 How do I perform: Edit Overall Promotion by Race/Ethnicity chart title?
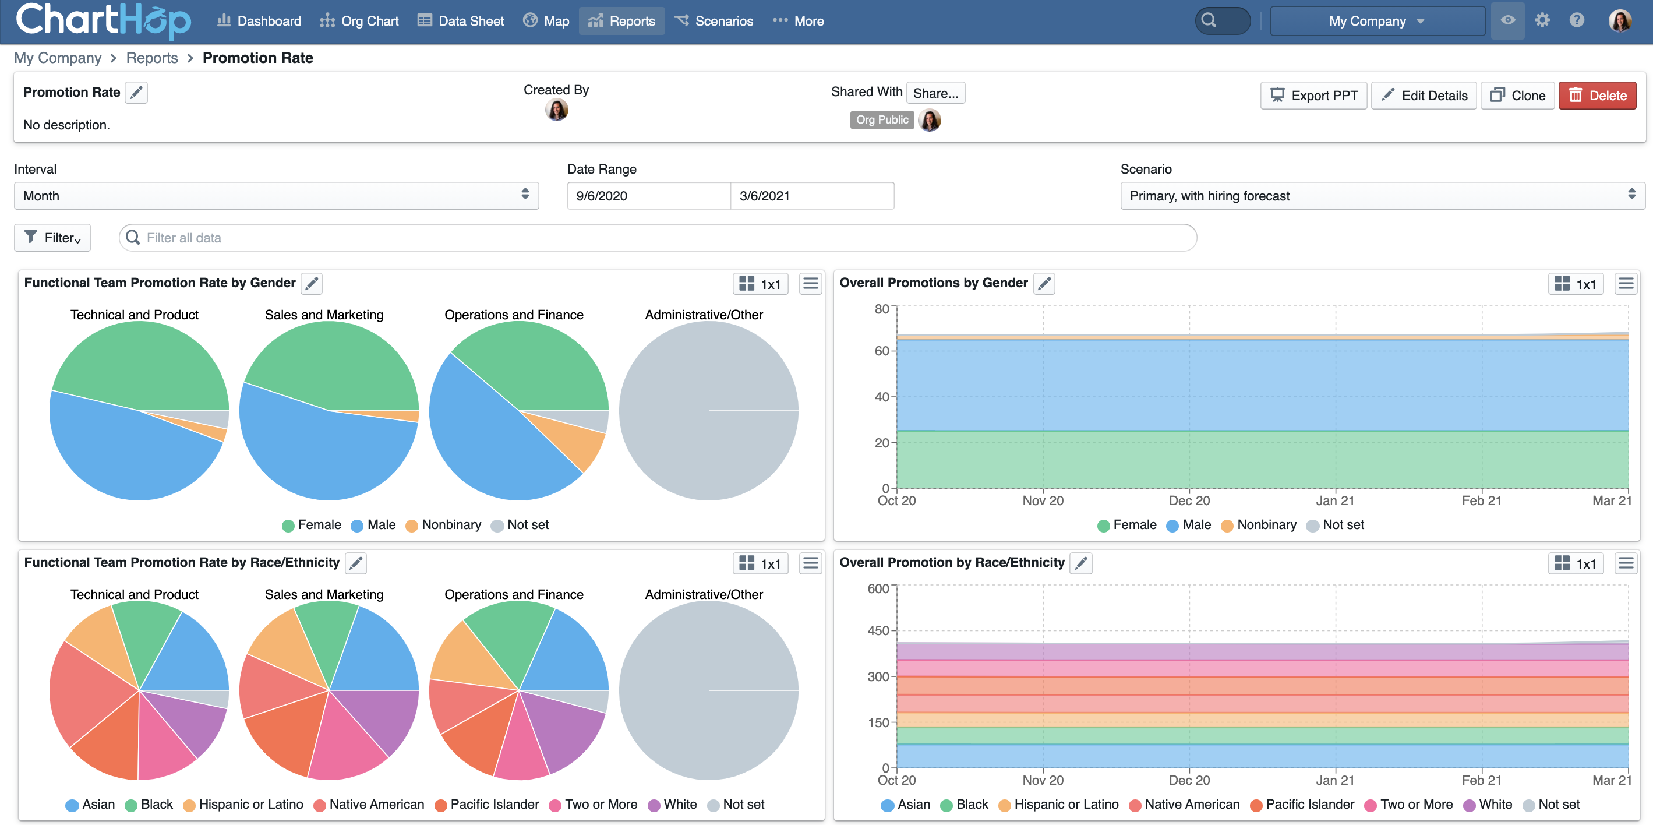point(1080,563)
